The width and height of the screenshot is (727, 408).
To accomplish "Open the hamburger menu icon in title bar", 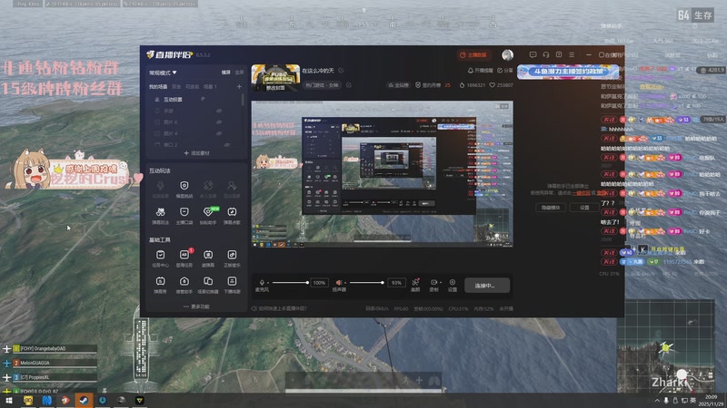I will click(572, 54).
